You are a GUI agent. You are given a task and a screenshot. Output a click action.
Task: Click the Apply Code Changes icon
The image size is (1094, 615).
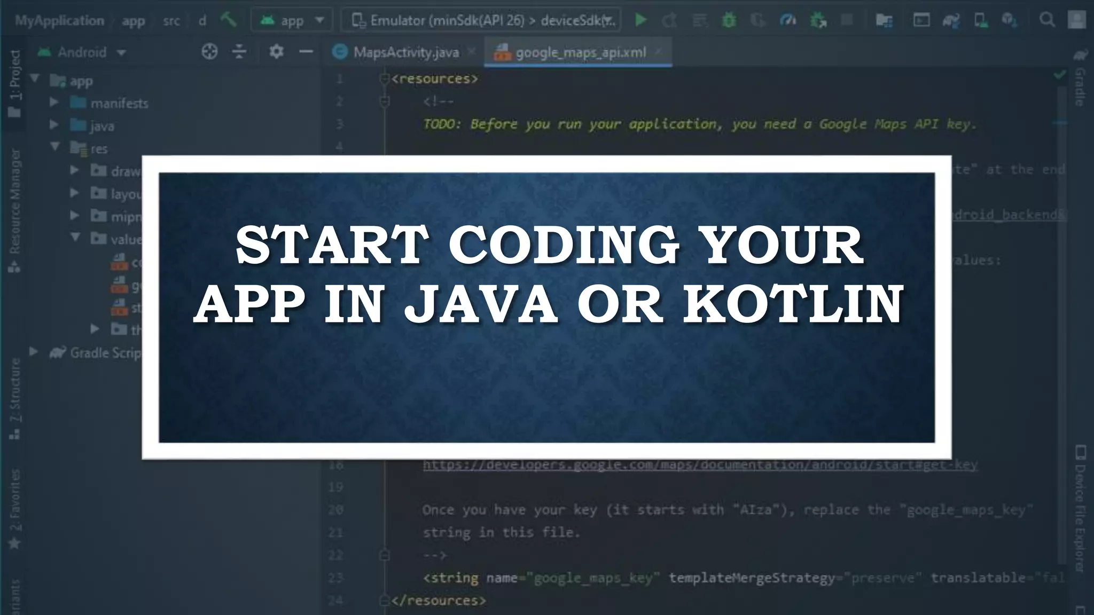point(699,20)
